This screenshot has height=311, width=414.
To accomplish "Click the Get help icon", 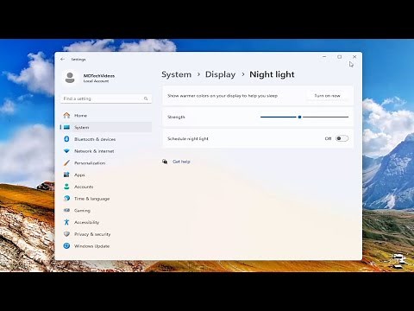I will click(x=165, y=162).
